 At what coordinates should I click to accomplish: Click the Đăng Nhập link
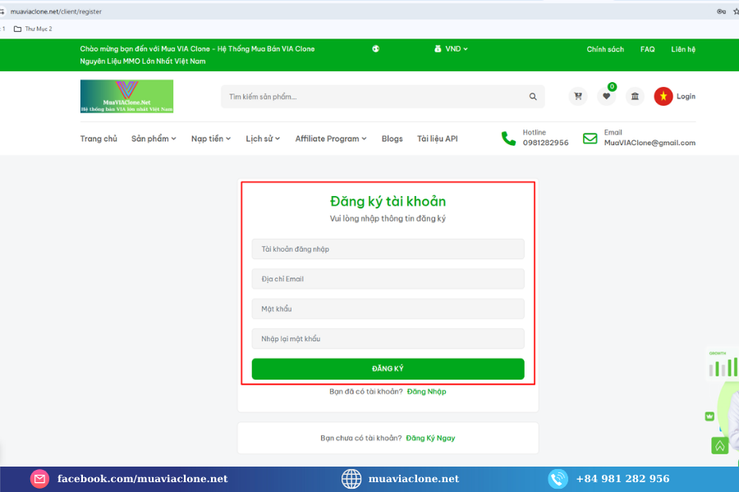426,391
